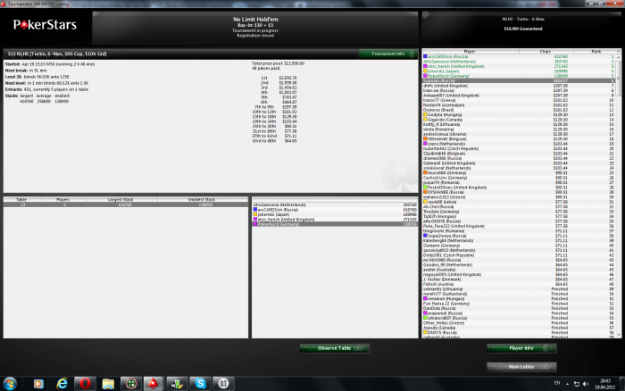Select Armaan007 (United Kingdom) ranking row
Image resolution: width=625 pixels, height=391 pixels.
[x=520, y=96]
